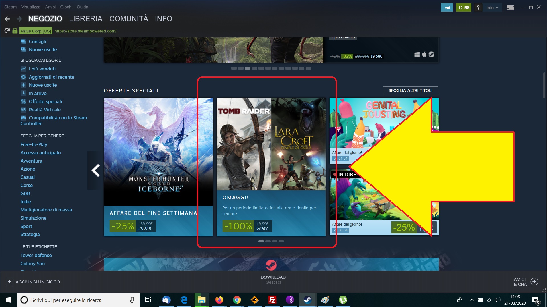
Task: Click the green padlock security icon
Action: [x=15, y=31]
